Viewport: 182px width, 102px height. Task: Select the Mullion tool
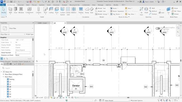(74, 10)
